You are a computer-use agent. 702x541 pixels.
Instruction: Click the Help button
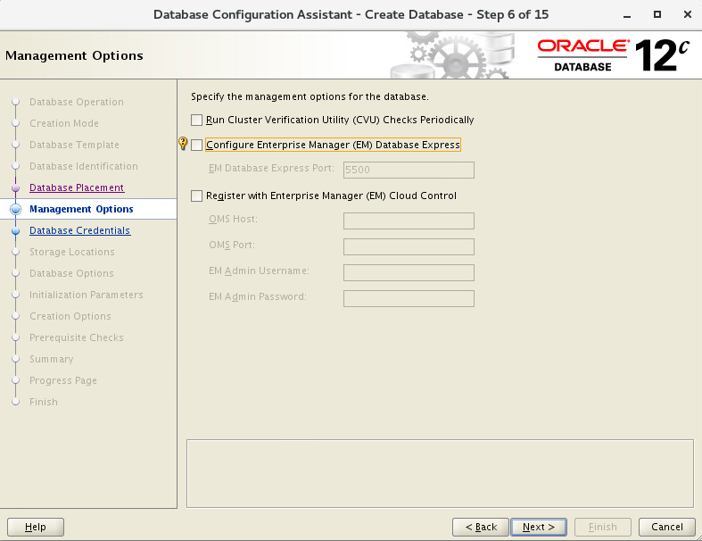coord(36,527)
